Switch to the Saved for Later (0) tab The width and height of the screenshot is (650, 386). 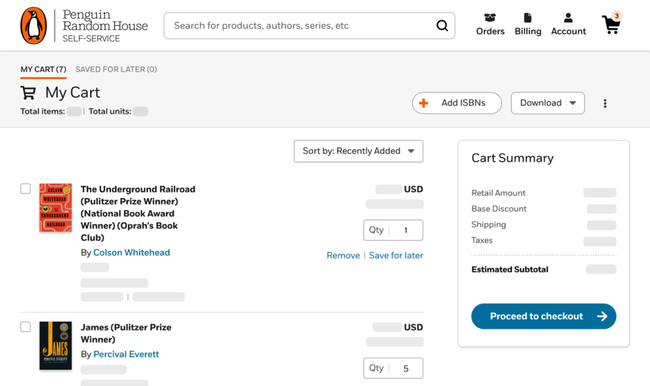coord(116,69)
